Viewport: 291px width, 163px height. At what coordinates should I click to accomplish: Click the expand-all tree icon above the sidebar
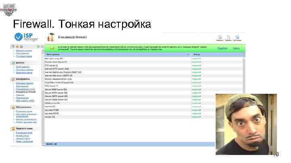(38, 47)
